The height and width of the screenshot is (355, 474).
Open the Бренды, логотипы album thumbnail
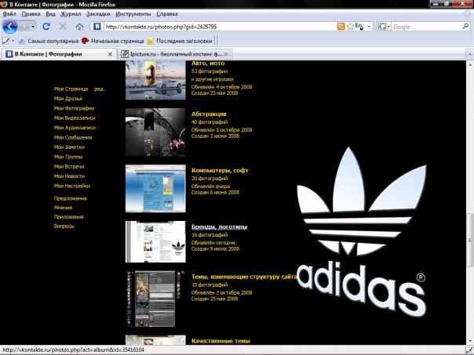[x=155, y=241]
